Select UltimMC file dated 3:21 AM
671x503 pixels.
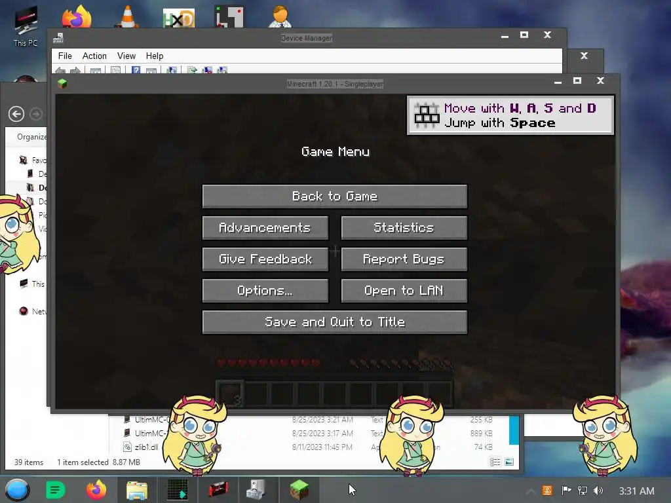(308, 420)
